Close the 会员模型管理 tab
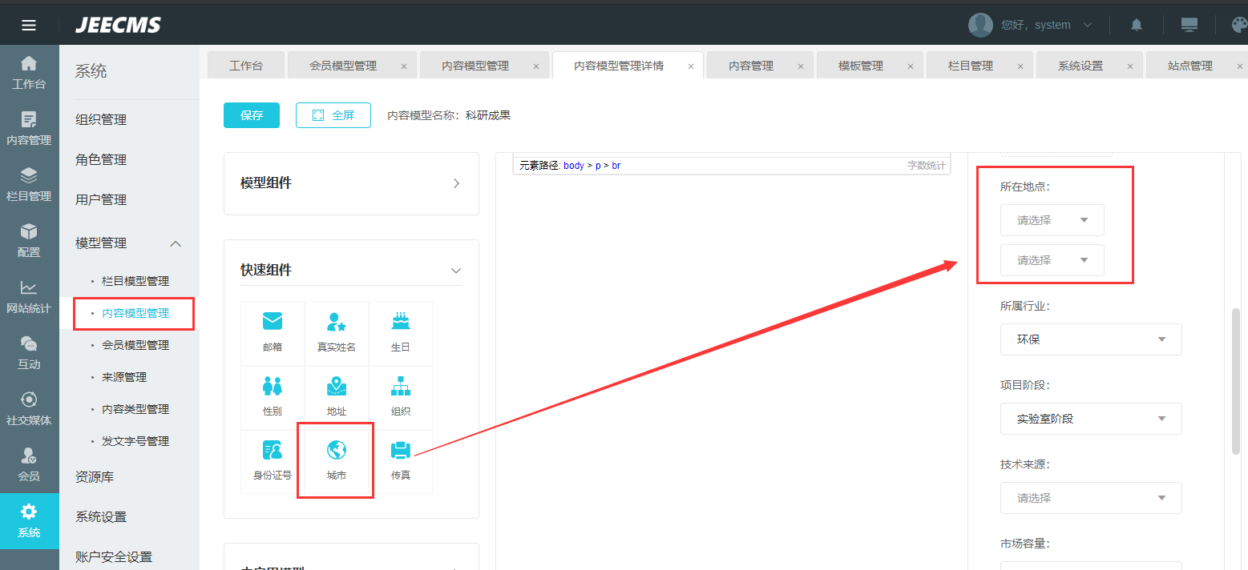This screenshot has height=570, width=1248. pyautogui.click(x=404, y=66)
